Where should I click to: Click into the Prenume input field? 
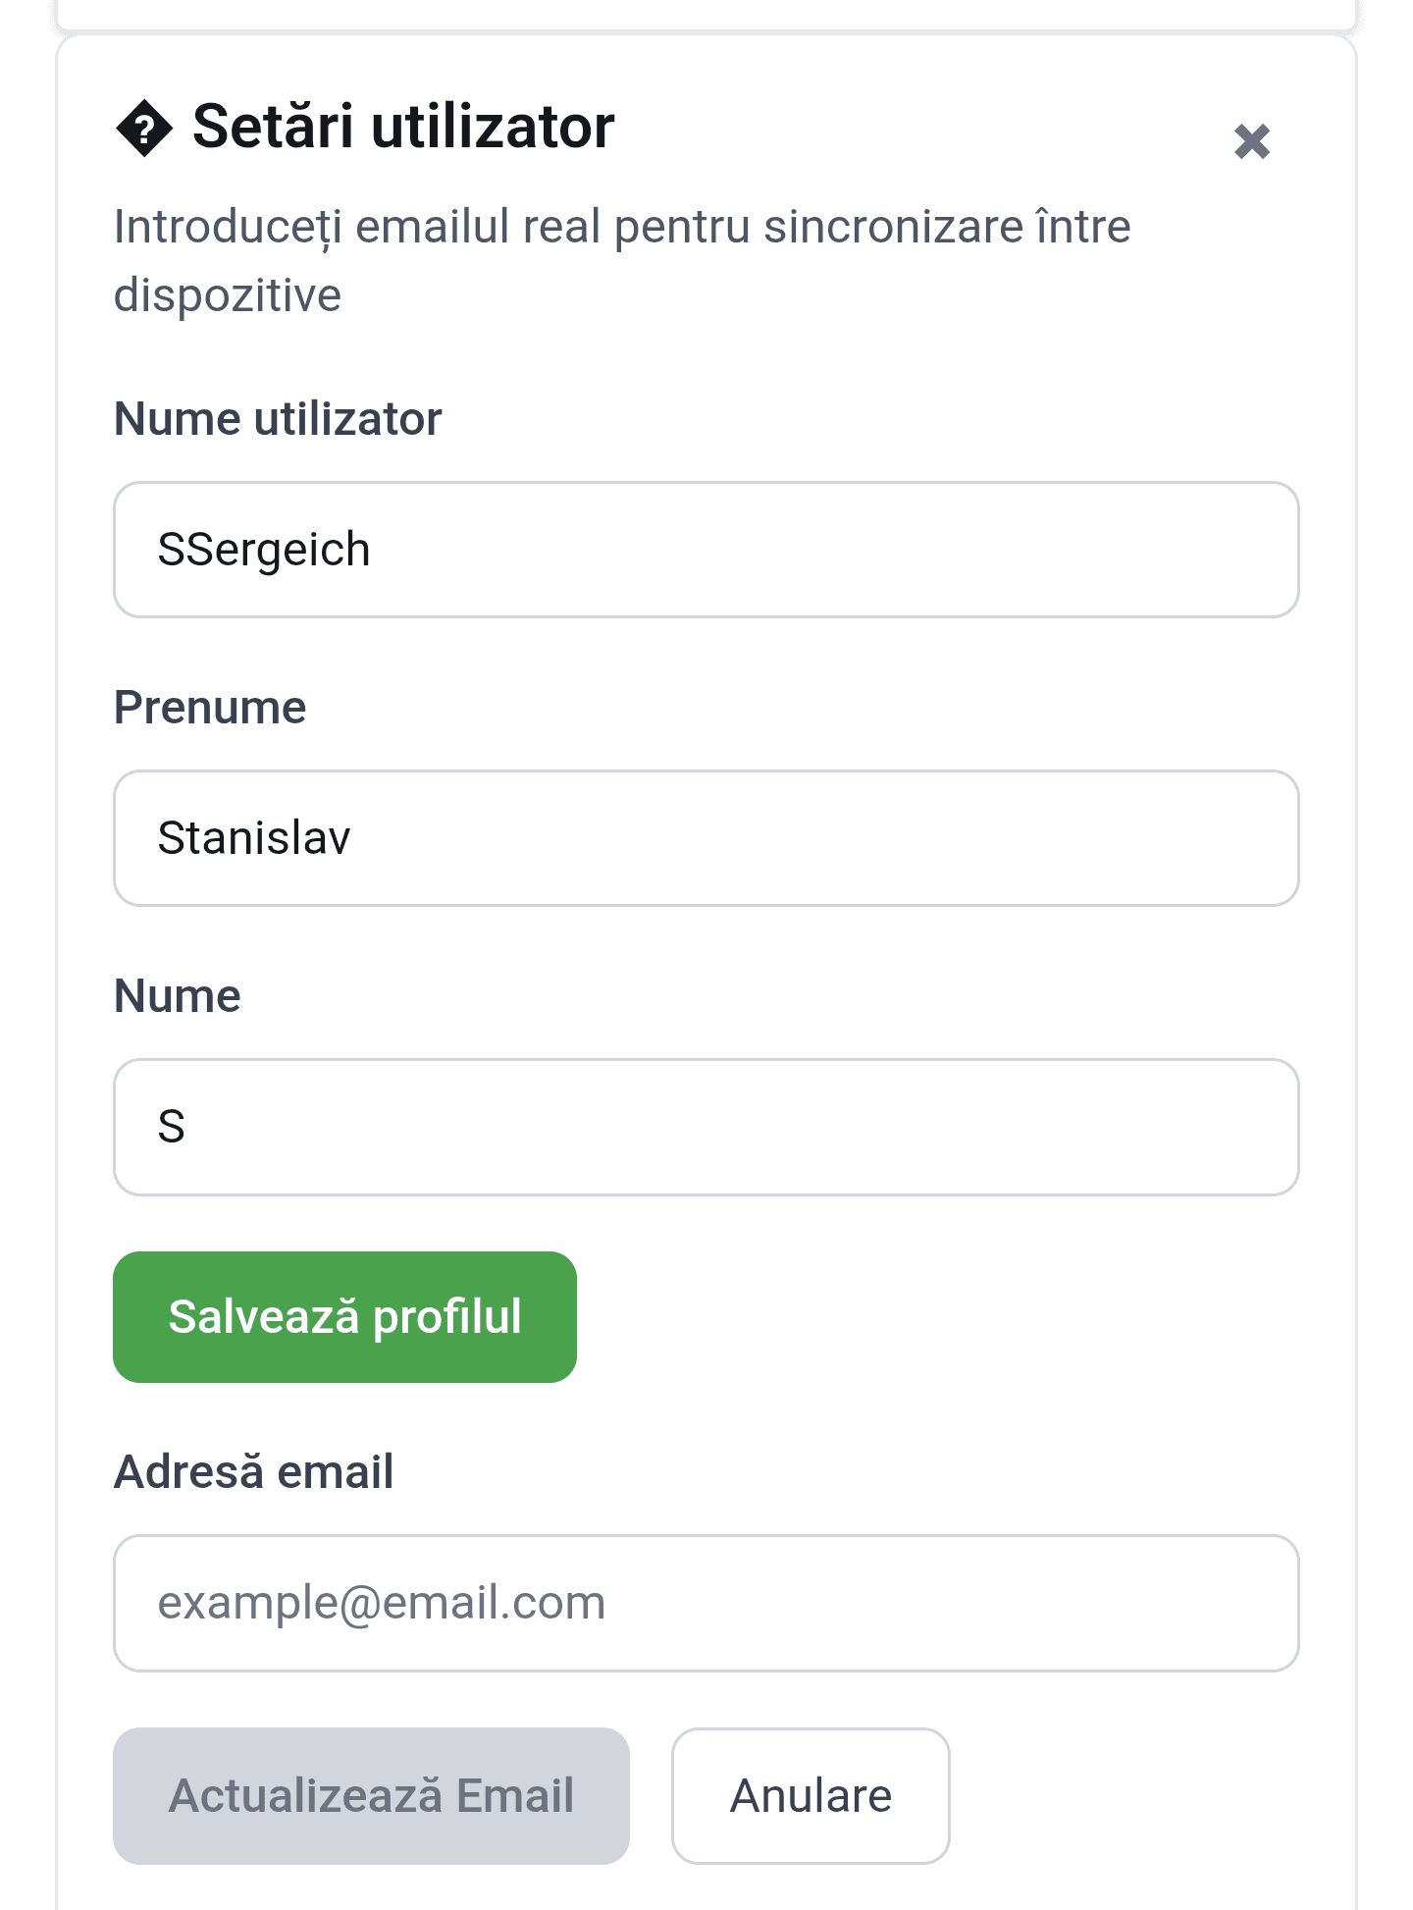tap(706, 838)
